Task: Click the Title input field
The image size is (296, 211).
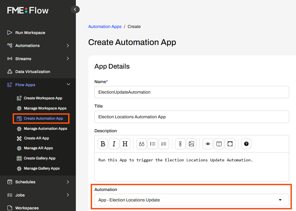Action: point(192,117)
